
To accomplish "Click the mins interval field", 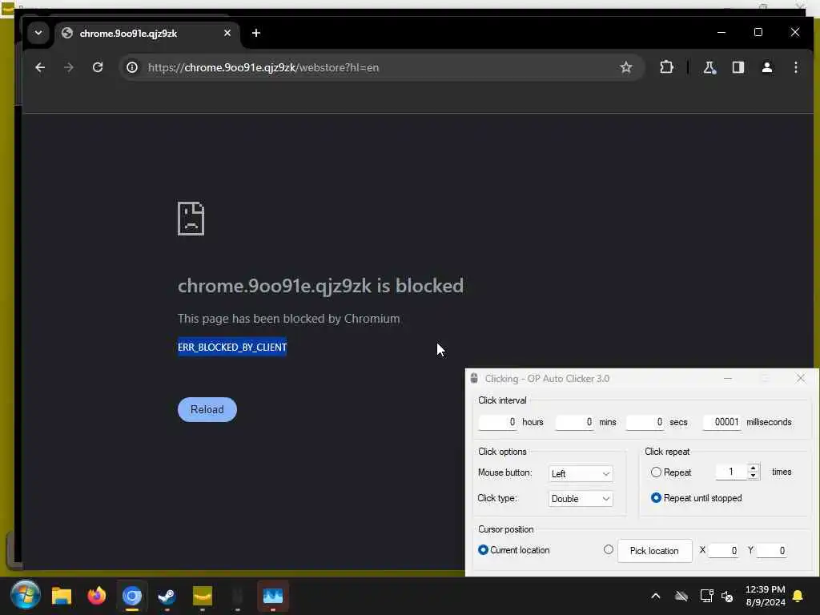I will click(x=574, y=422).
